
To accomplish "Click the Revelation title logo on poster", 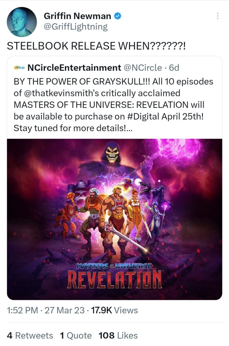I will (x=114, y=276).
